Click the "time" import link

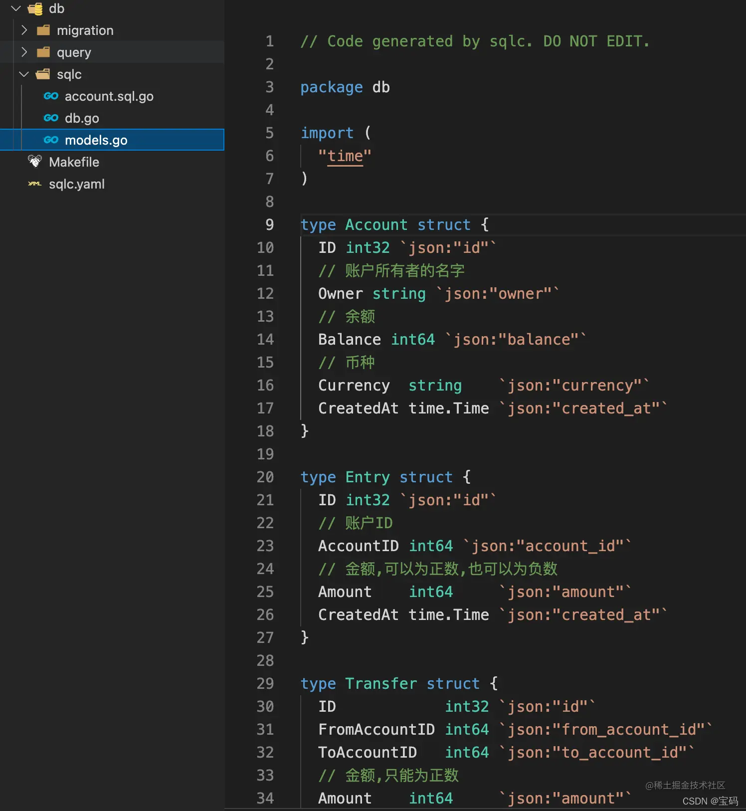click(345, 156)
